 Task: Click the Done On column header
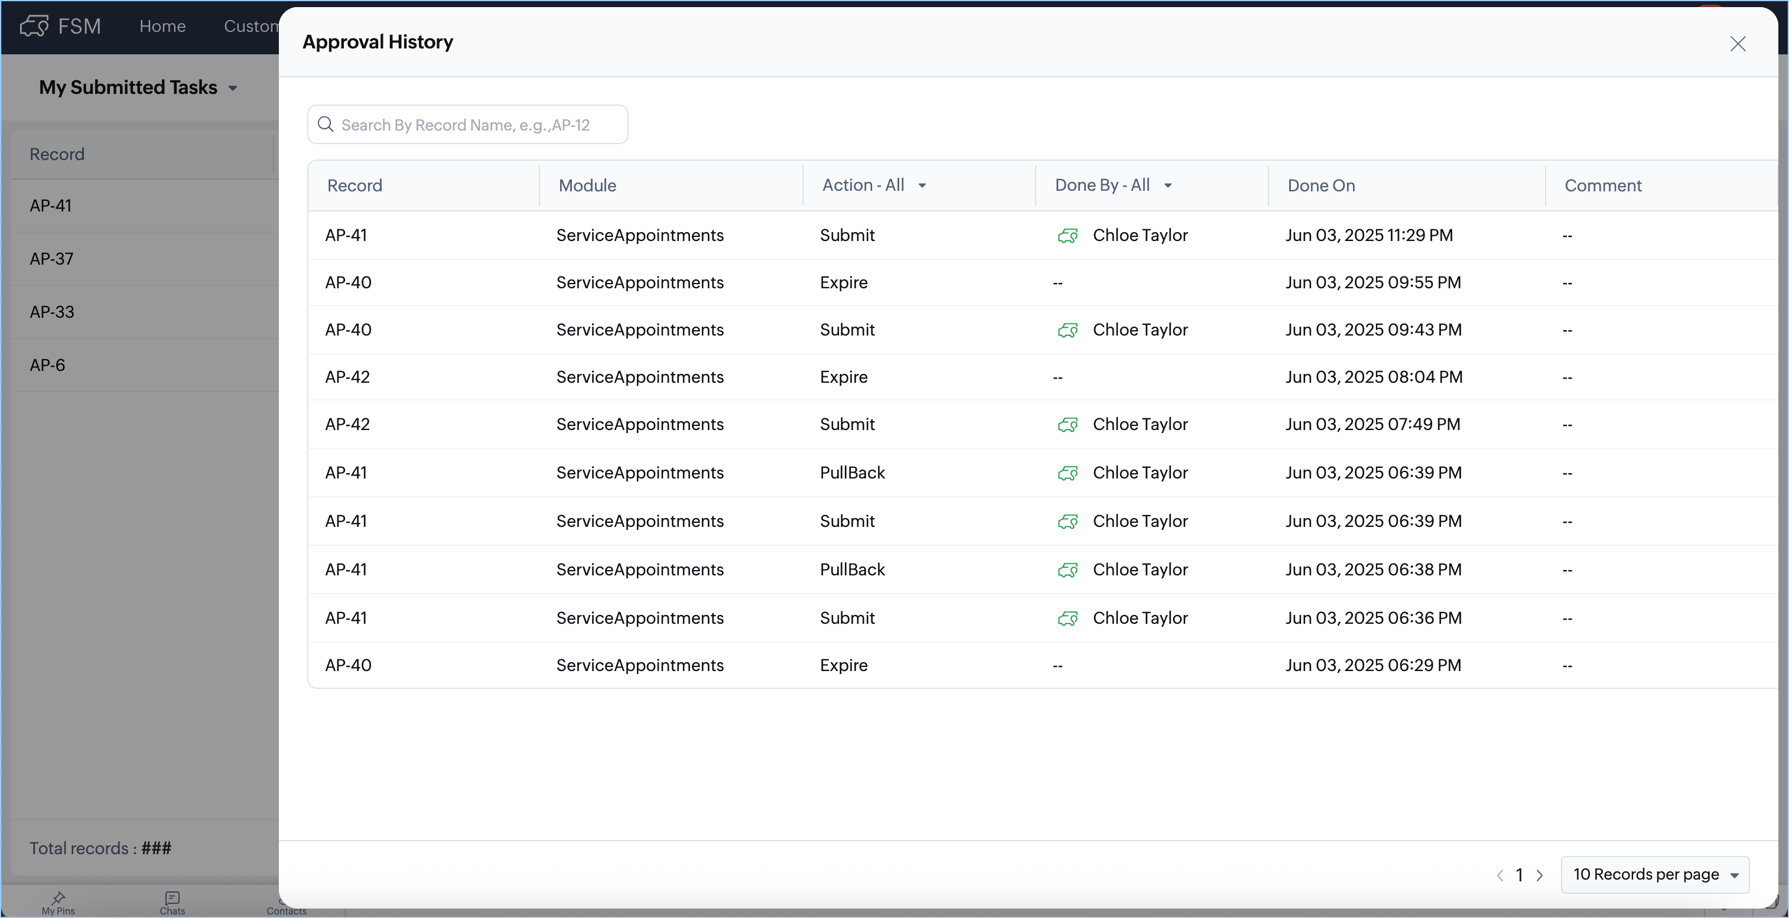click(x=1321, y=185)
